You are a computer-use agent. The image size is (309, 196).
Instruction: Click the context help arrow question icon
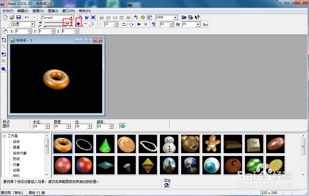pyautogui.click(x=197, y=17)
